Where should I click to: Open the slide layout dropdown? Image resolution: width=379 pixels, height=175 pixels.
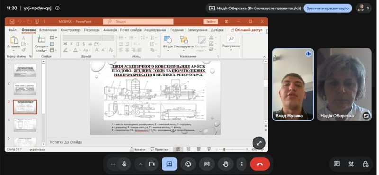(x=53, y=38)
